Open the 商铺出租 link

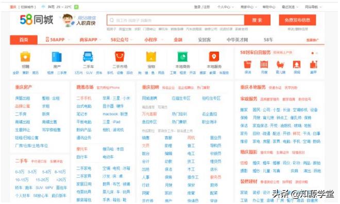[23, 122]
